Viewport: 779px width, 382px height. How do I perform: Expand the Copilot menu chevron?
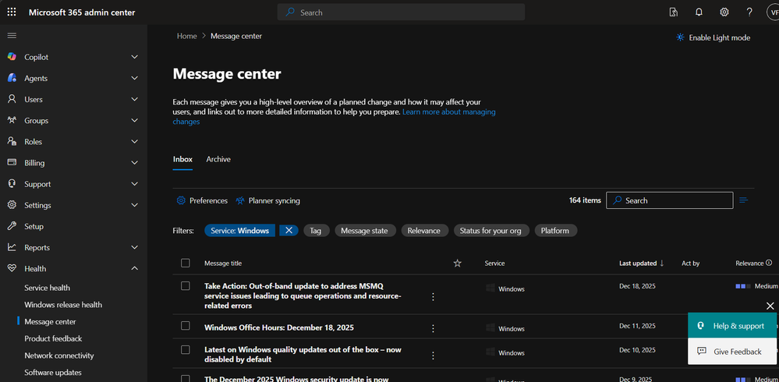[134, 57]
